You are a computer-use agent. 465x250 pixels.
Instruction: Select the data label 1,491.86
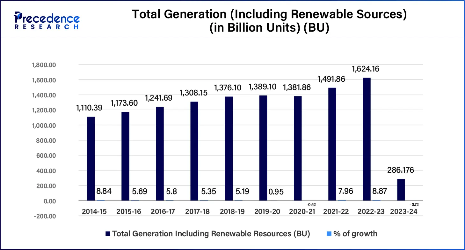tap(331, 79)
